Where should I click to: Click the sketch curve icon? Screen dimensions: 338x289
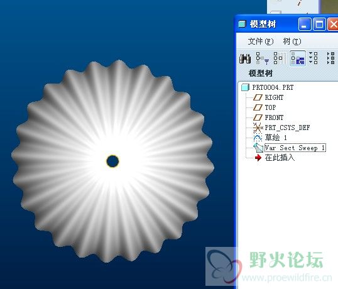258,138
